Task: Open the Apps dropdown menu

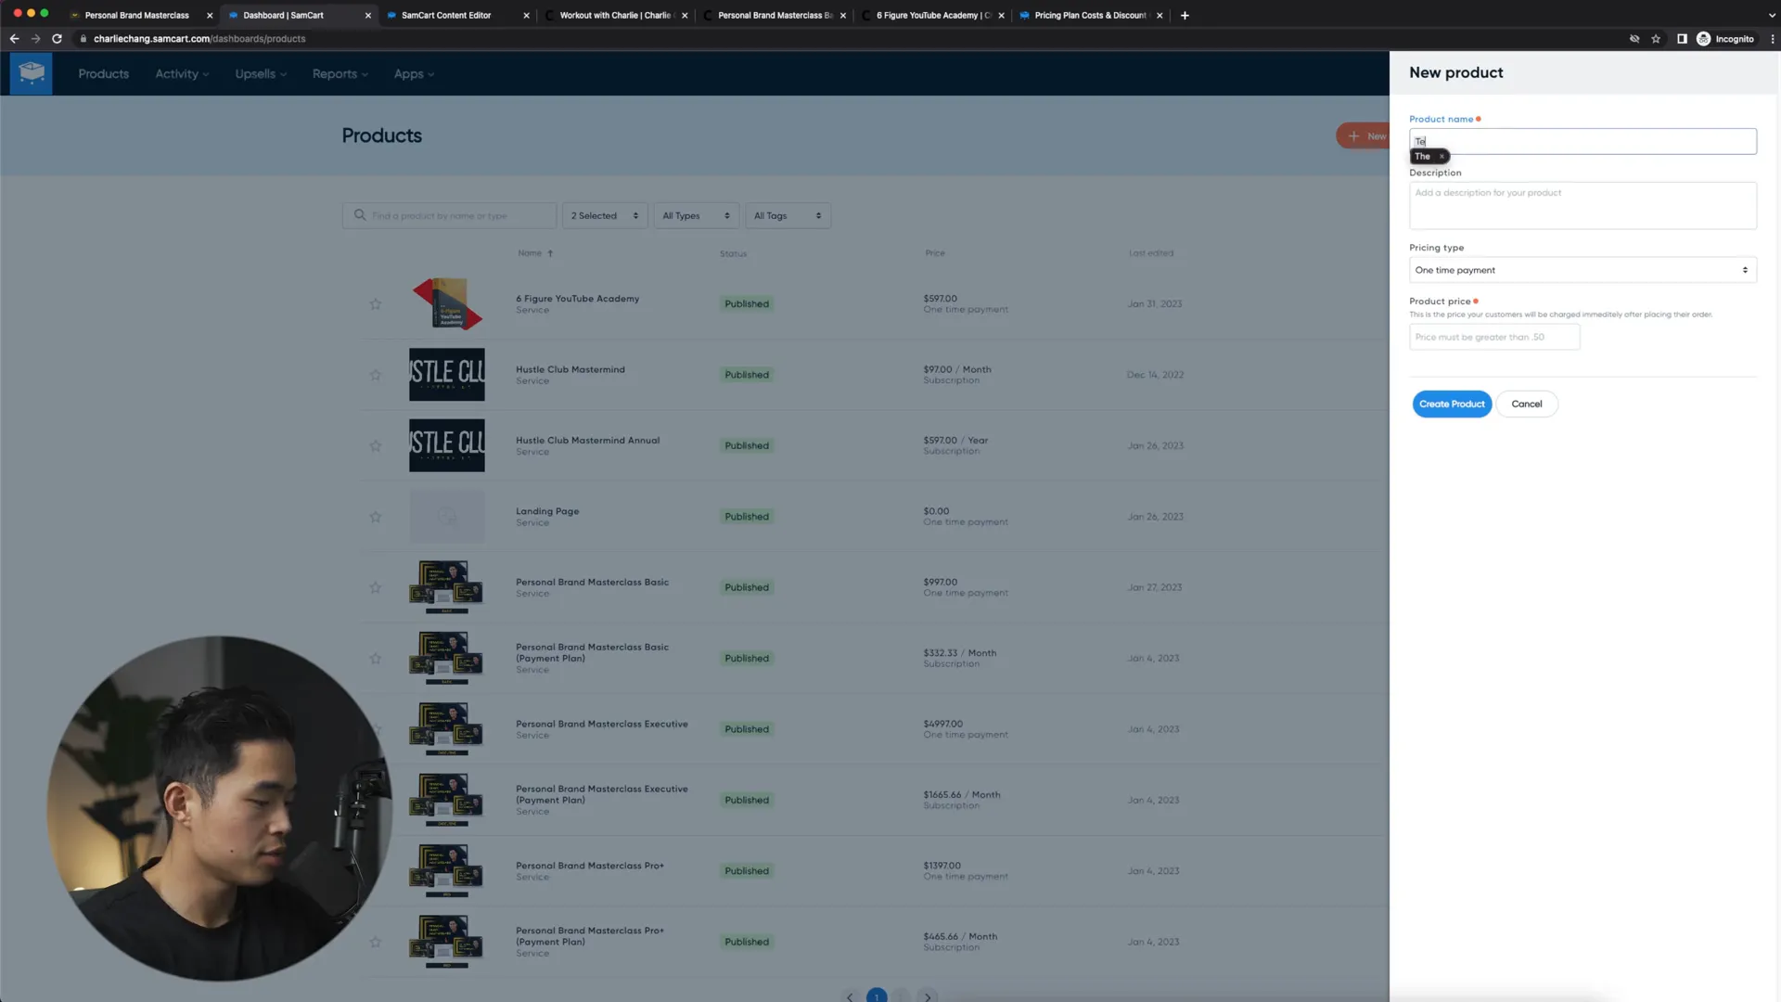Action: point(414,74)
